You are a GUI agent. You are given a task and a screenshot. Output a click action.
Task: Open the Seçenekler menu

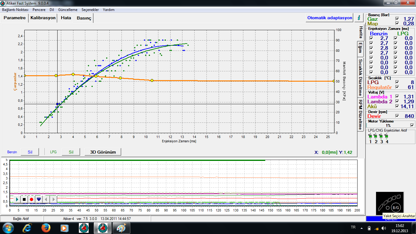click(90, 10)
